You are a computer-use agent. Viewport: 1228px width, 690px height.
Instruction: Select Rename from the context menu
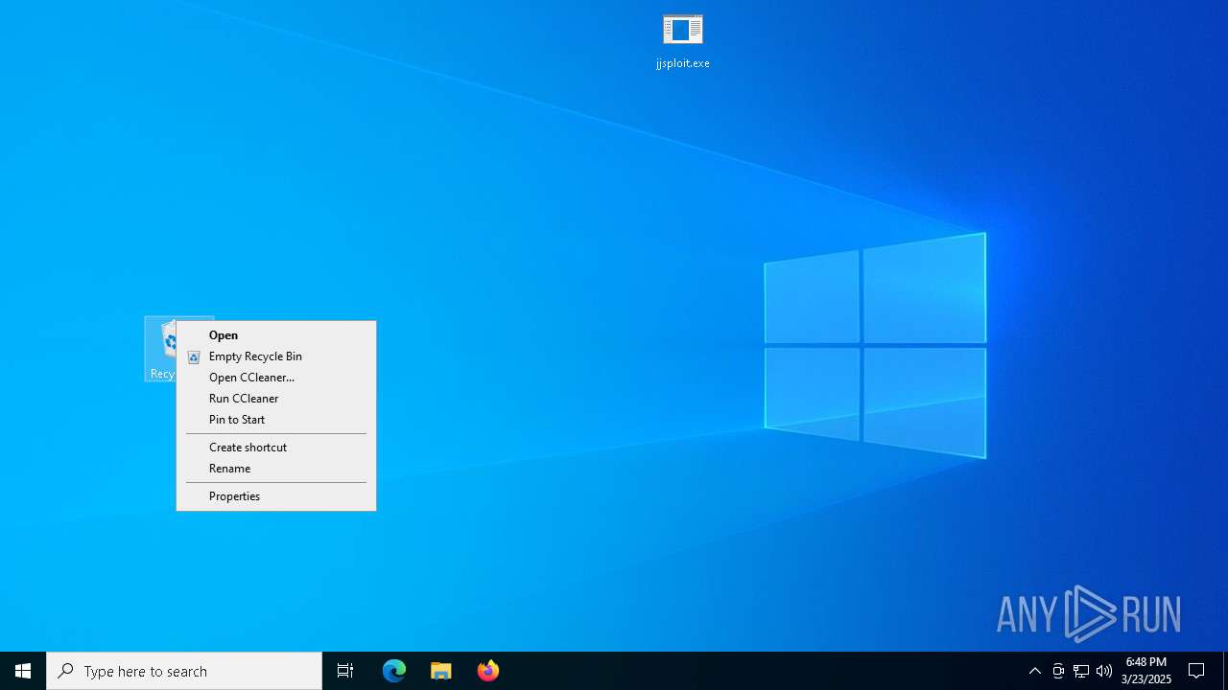276,469
